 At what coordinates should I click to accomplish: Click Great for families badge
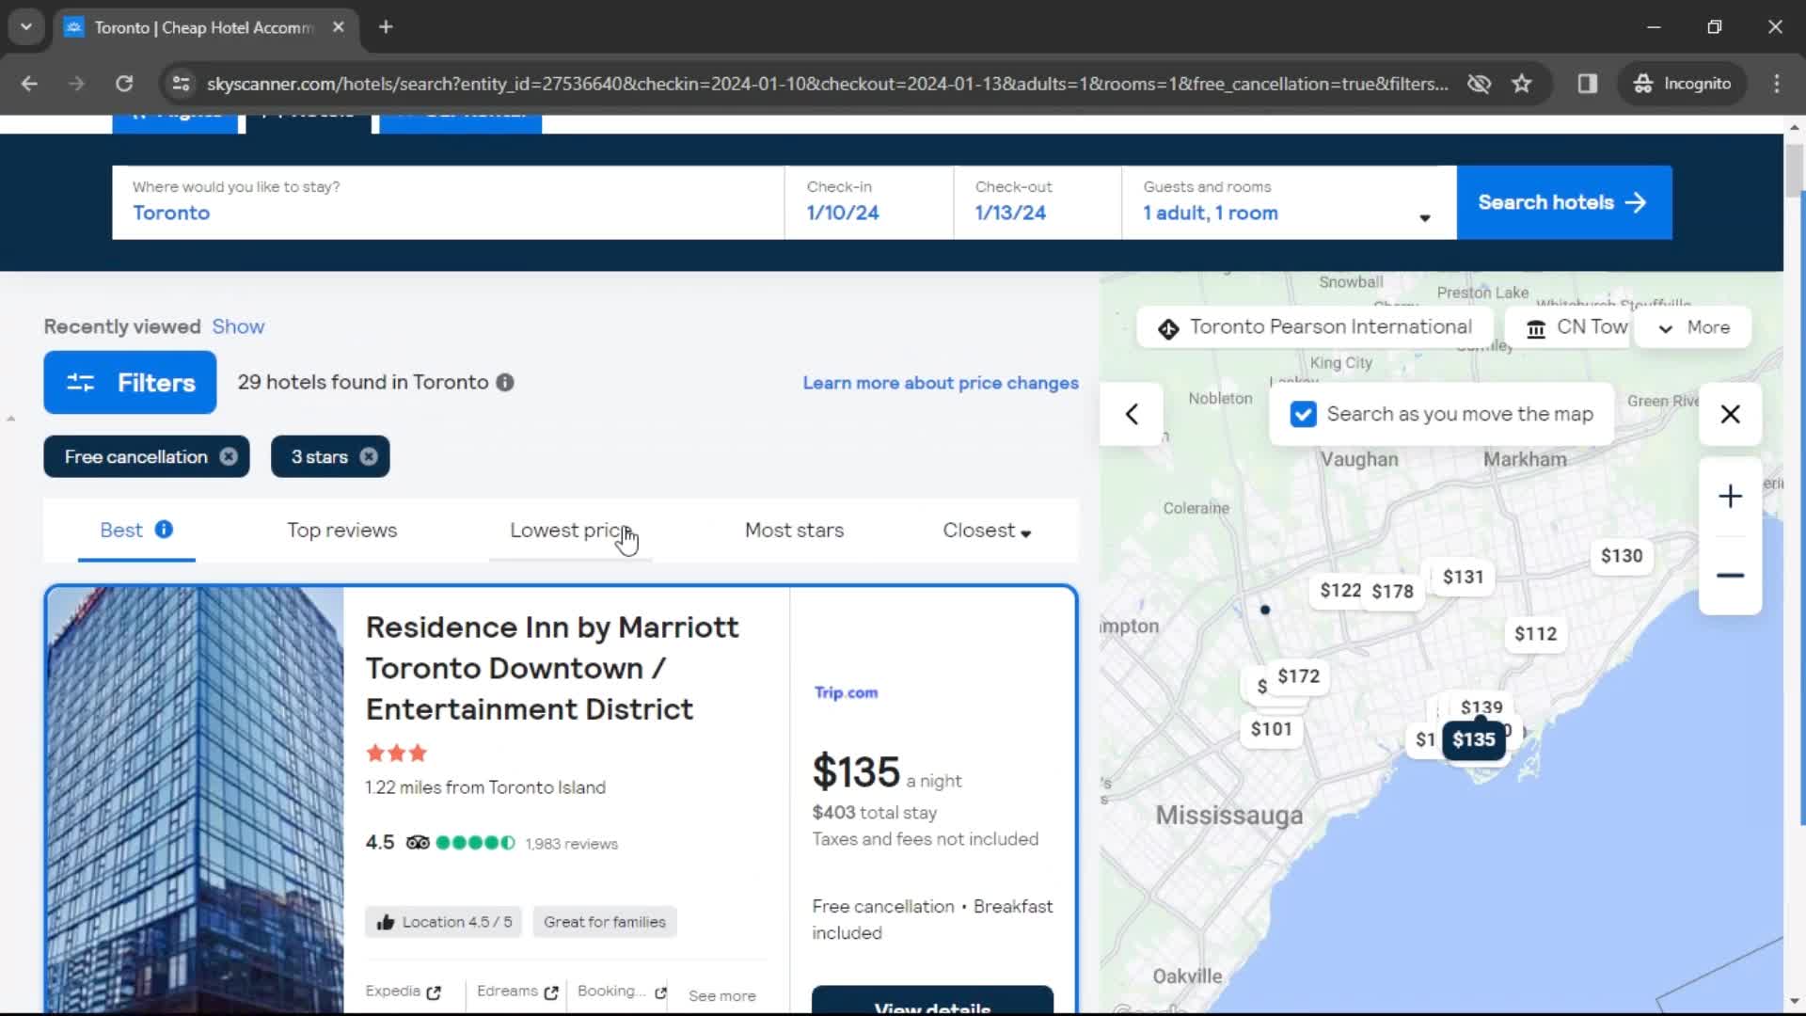(x=605, y=922)
